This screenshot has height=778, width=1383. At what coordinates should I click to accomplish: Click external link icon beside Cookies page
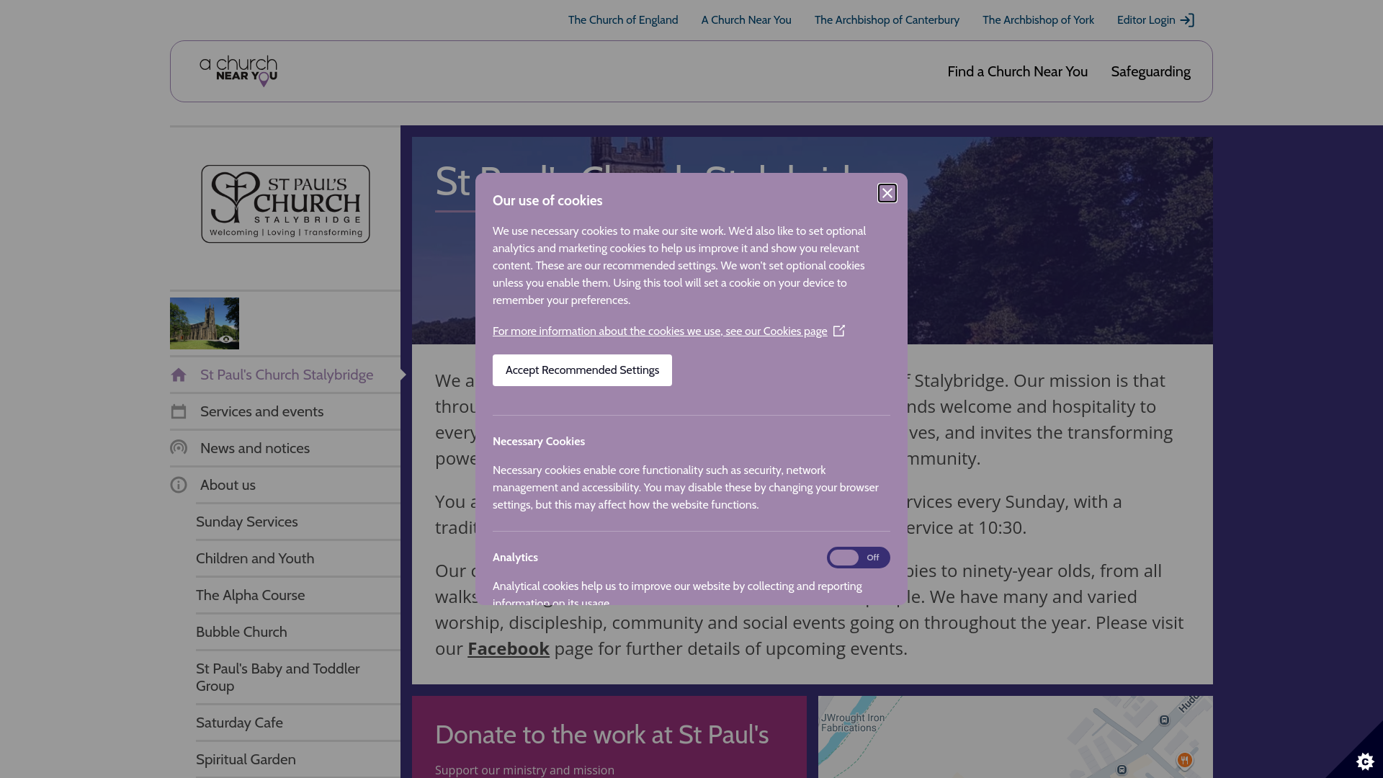pyautogui.click(x=839, y=331)
